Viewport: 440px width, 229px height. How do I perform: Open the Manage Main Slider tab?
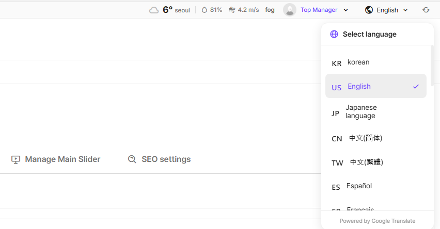point(62,159)
